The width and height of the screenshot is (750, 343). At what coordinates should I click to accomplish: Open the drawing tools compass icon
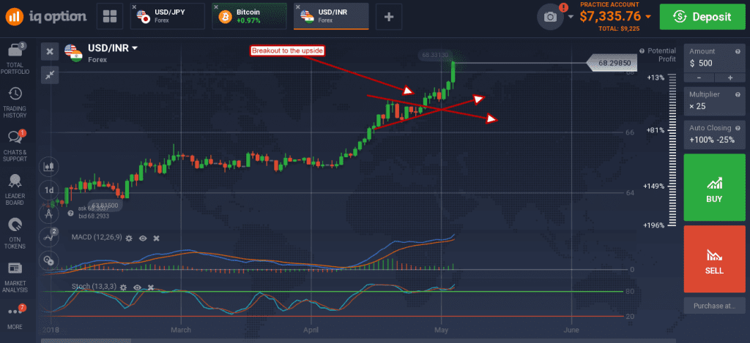coord(49,214)
